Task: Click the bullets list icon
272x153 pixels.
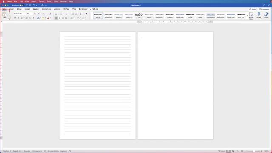Action: click(x=56, y=14)
